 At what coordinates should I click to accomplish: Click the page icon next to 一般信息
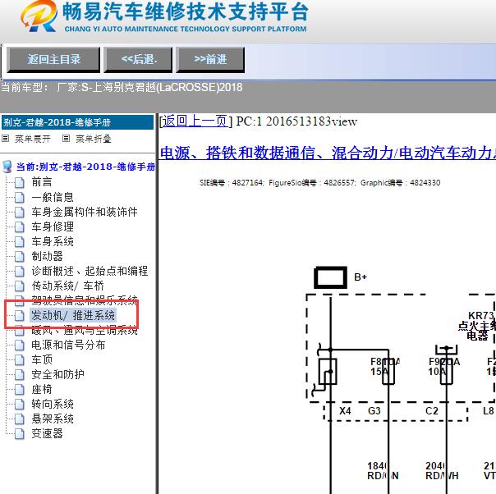pos(19,197)
